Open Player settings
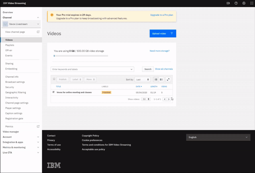 13,108
